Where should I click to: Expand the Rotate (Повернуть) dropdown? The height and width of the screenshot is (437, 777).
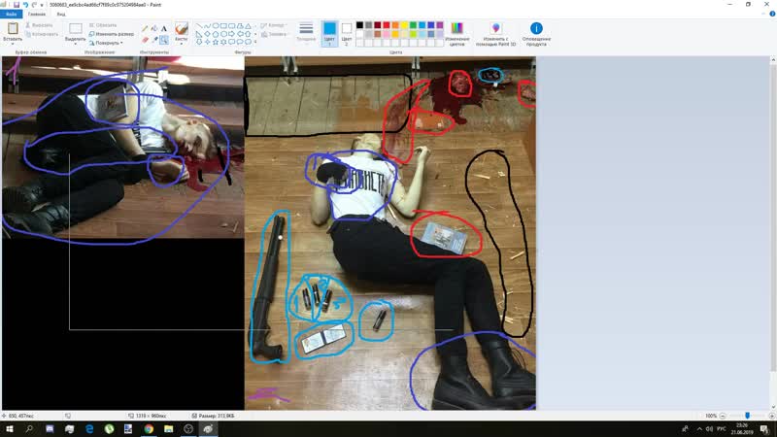click(x=107, y=43)
